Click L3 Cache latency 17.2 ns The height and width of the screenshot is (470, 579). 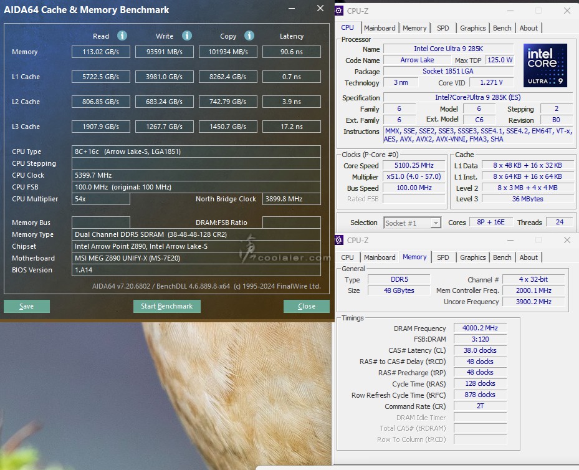coord(291,127)
